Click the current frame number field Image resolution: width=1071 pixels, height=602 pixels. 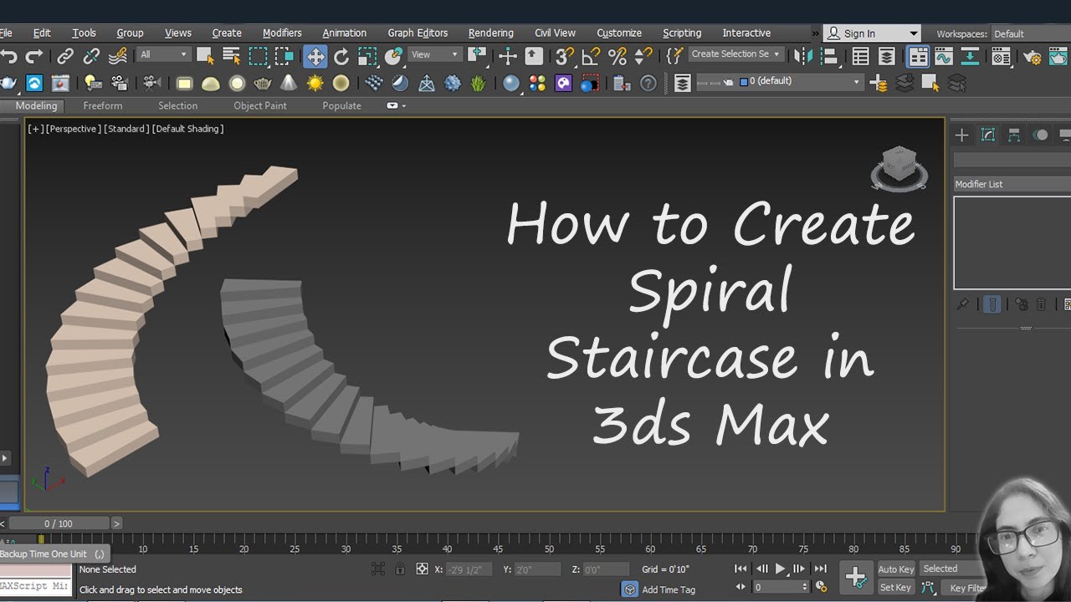point(777,587)
